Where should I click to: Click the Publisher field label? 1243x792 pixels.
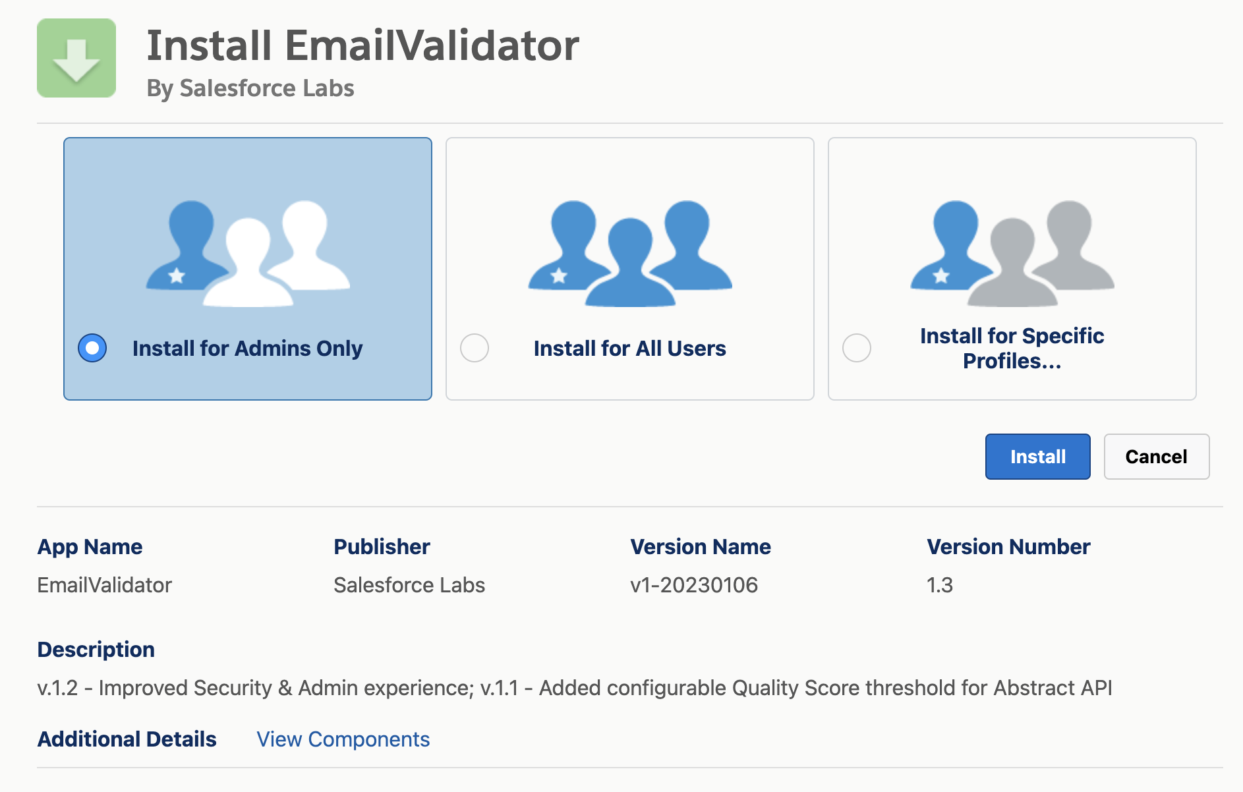(382, 547)
